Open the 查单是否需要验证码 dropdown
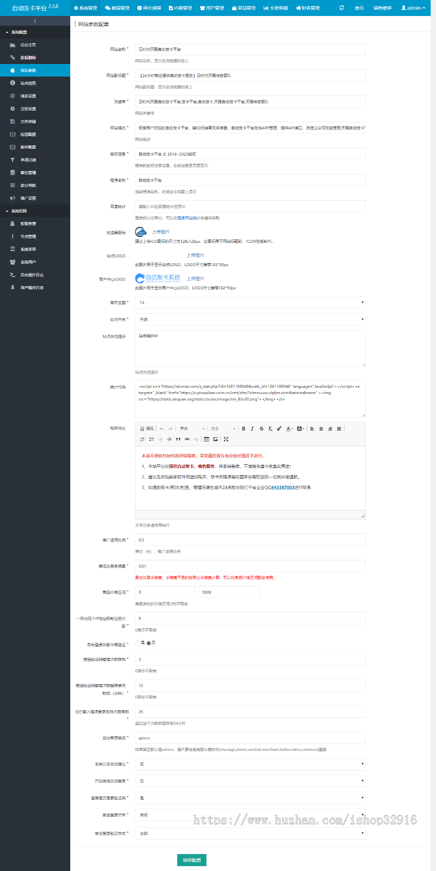Image resolution: width=436 pixels, height=871 pixels. click(x=250, y=798)
